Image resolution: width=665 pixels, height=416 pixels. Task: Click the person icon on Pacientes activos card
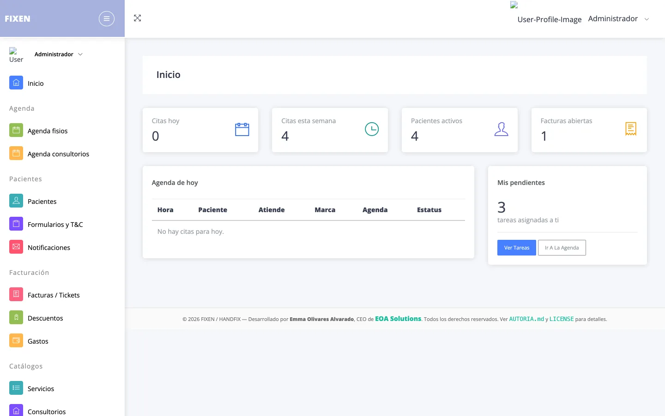pyautogui.click(x=501, y=129)
